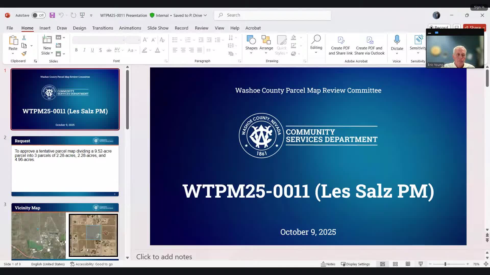Toggle the Notes pane button
This screenshot has width=490, height=275.
click(x=328, y=264)
